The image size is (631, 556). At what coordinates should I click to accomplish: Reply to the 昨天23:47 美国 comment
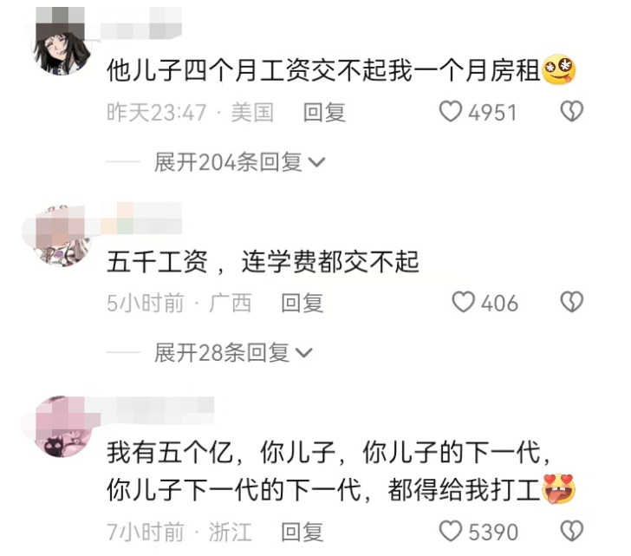pos(324,112)
